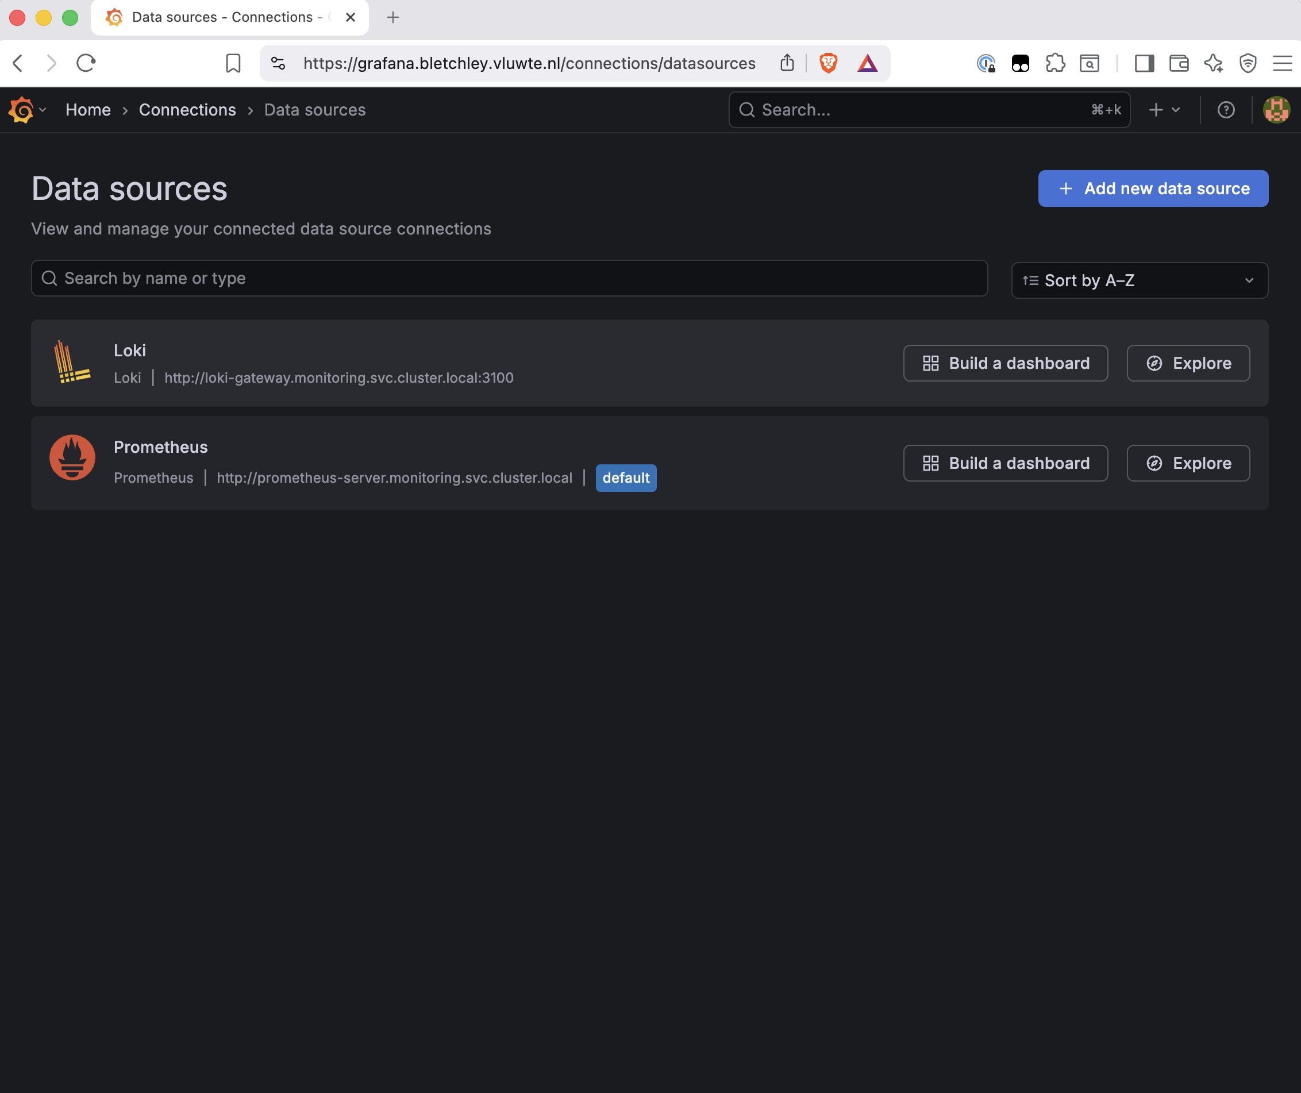The image size is (1301, 1093).
Task: Click the black mask extension icon
Action: click(x=1021, y=63)
